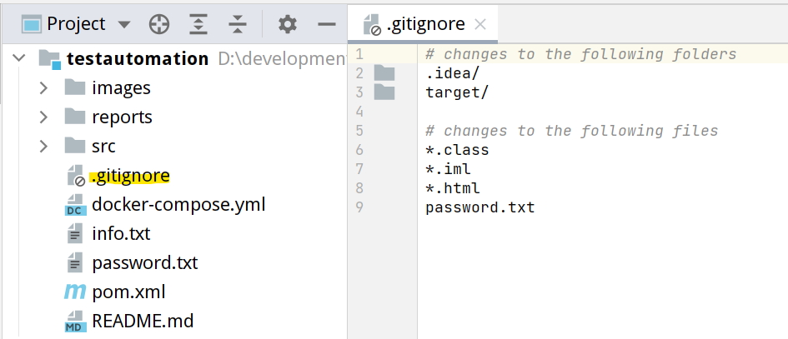Image resolution: width=788 pixels, height=339 pixels.
Task: Hide the Project tool window
Action: click(327, 24)
